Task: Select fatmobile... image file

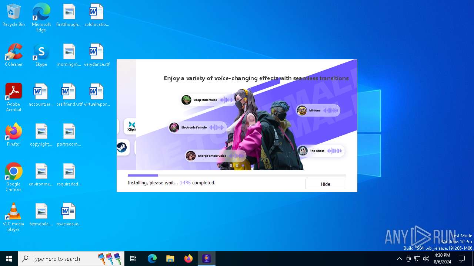Action: pos(41,215)
